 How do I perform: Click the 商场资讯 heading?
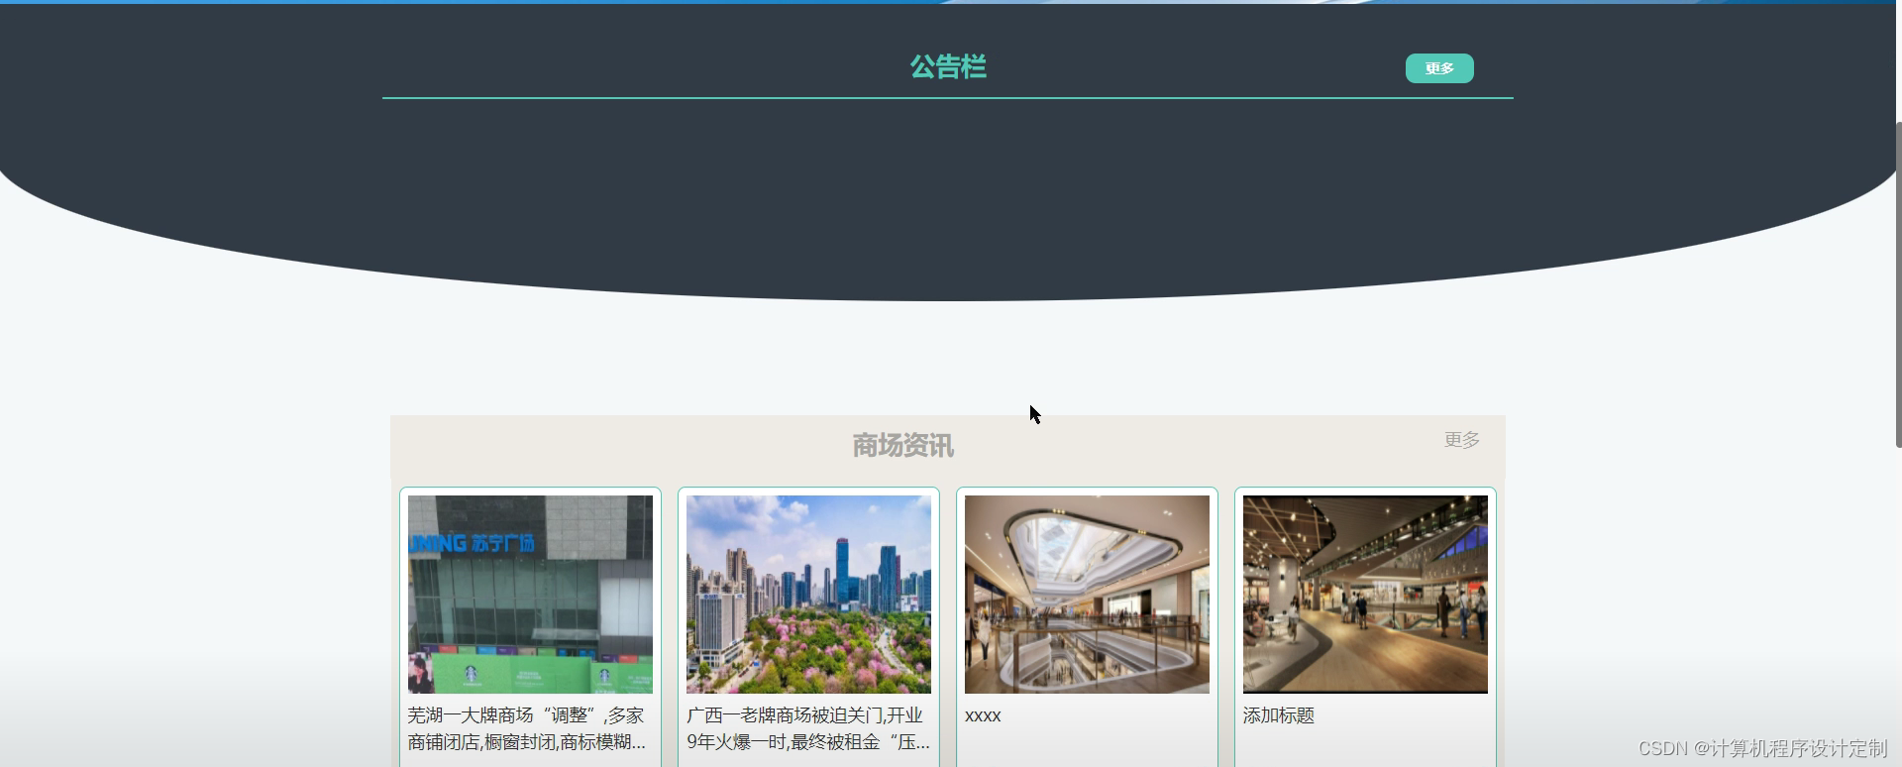tap(903, 445)
